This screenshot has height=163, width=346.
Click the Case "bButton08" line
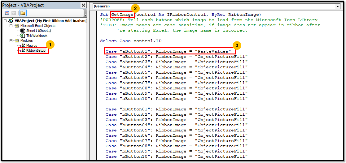point(177,146)
